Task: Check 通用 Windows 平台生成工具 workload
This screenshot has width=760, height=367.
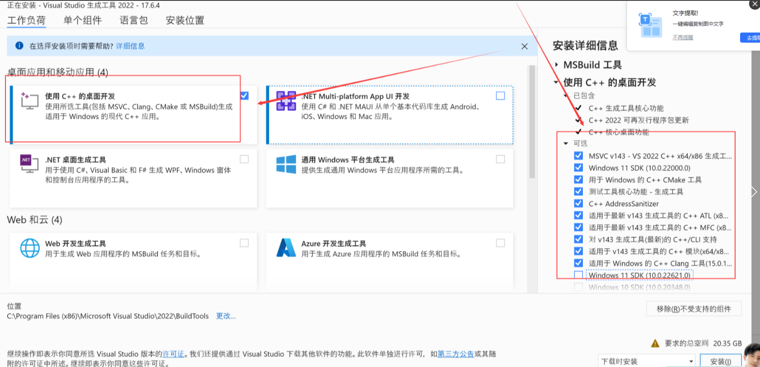Action: pyautogui.click(x=501, y=159)
